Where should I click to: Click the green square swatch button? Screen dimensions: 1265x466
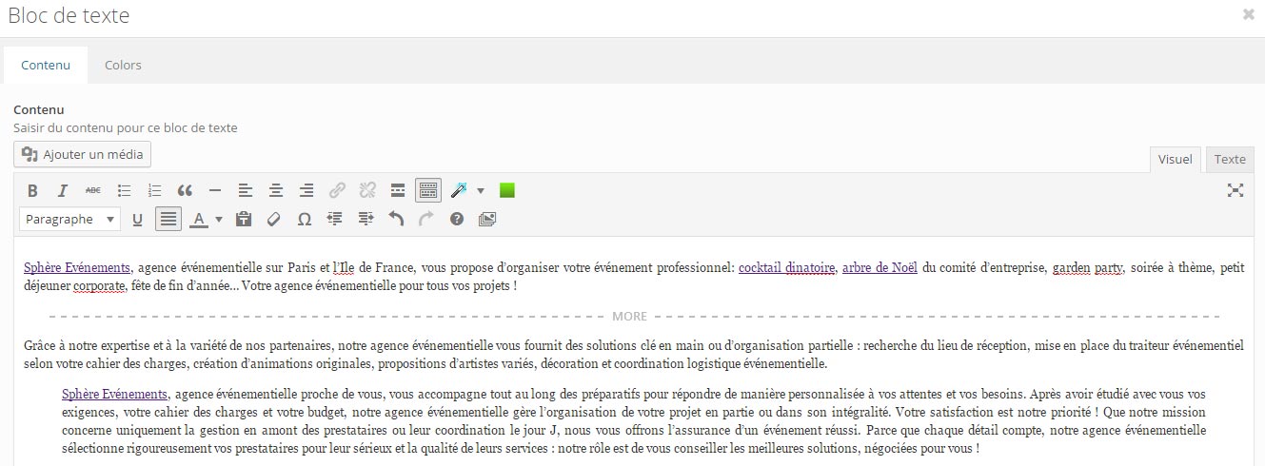[x=507, y=191]
